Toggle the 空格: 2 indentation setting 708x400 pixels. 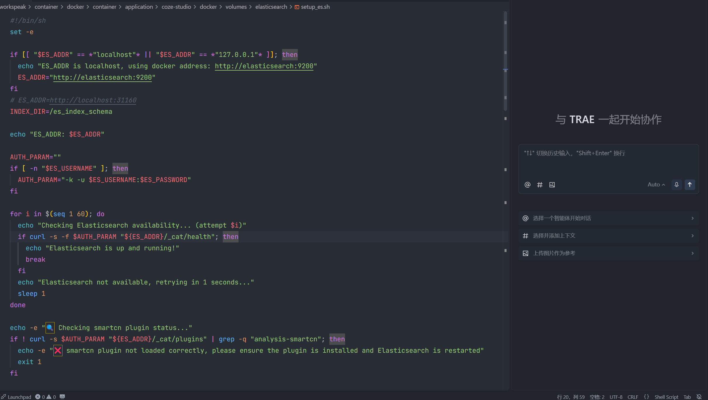click(x=597, y=397)
